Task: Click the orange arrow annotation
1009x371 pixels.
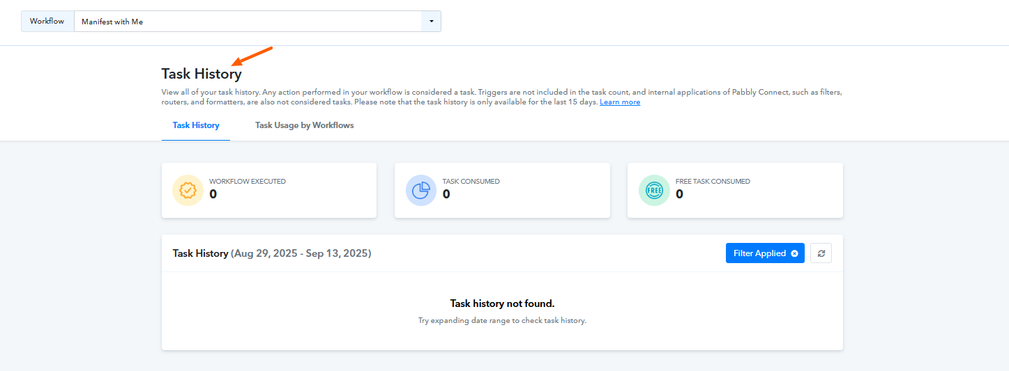Action: [252, 56]
